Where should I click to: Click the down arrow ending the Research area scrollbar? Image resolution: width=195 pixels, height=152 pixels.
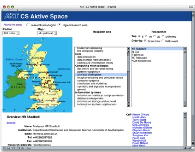point(128,105)
